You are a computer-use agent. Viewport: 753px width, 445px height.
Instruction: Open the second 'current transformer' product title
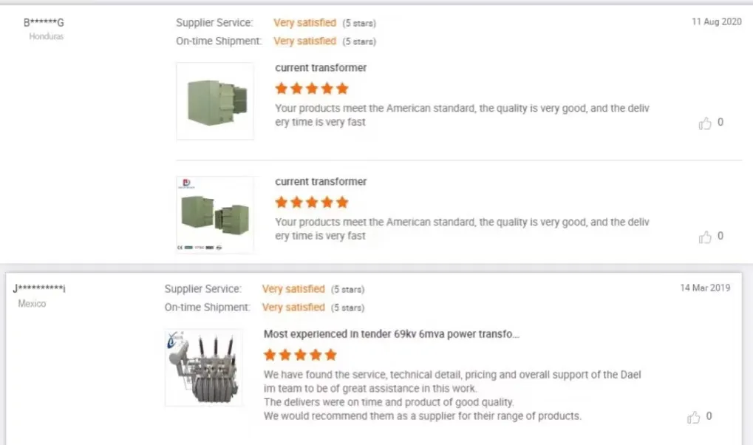(x=321, y=182)
